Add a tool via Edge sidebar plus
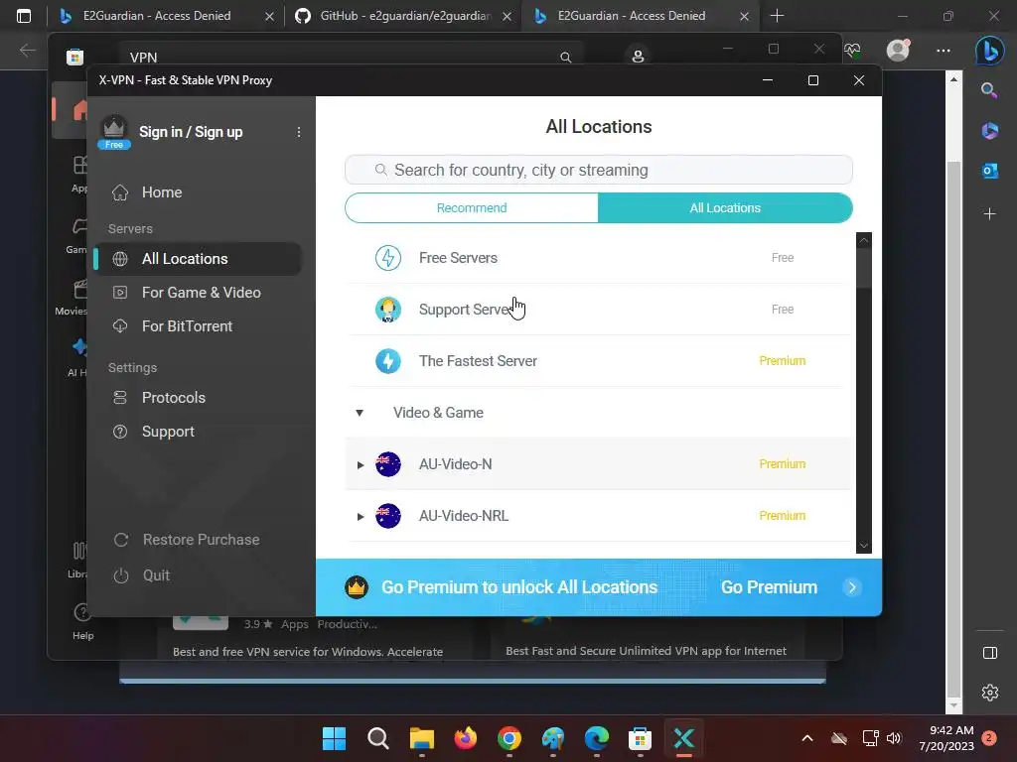Screen dimensions: 1017x762 click(x=990, y=214)
